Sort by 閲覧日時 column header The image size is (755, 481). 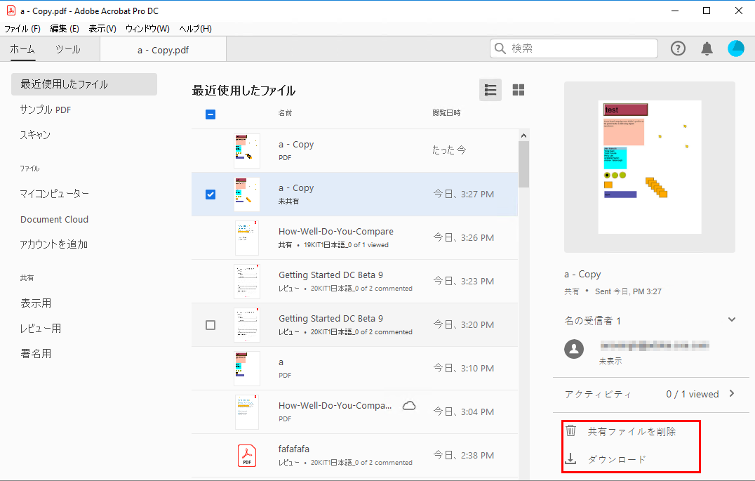pos(446,113)
